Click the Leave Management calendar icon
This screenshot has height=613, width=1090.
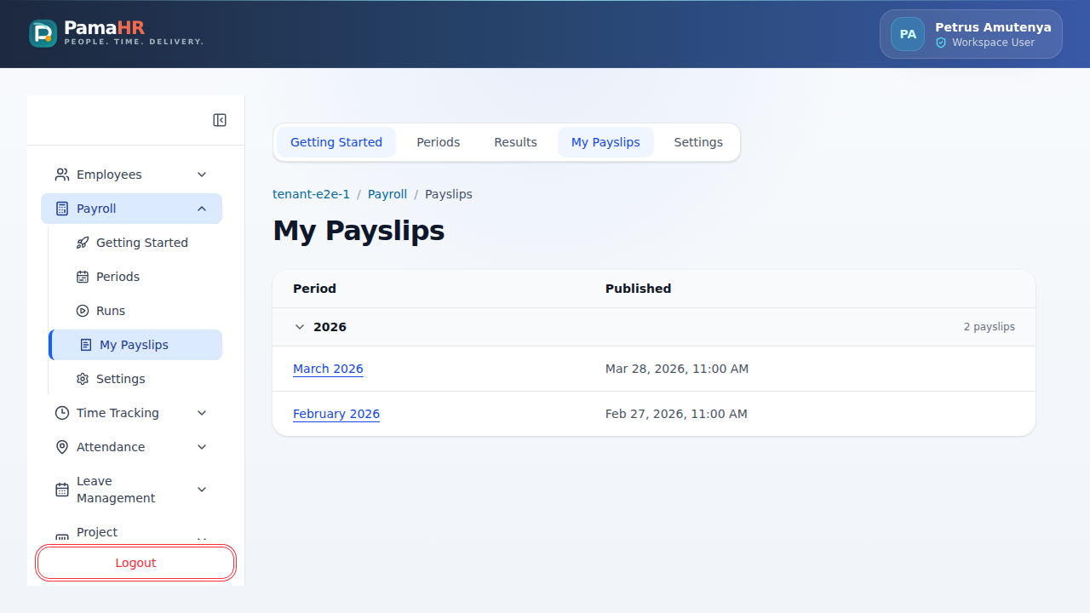click(x=62, y=490)
